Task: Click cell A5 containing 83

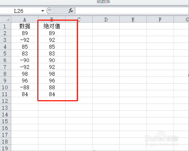Action: click(x=25, y=53)
